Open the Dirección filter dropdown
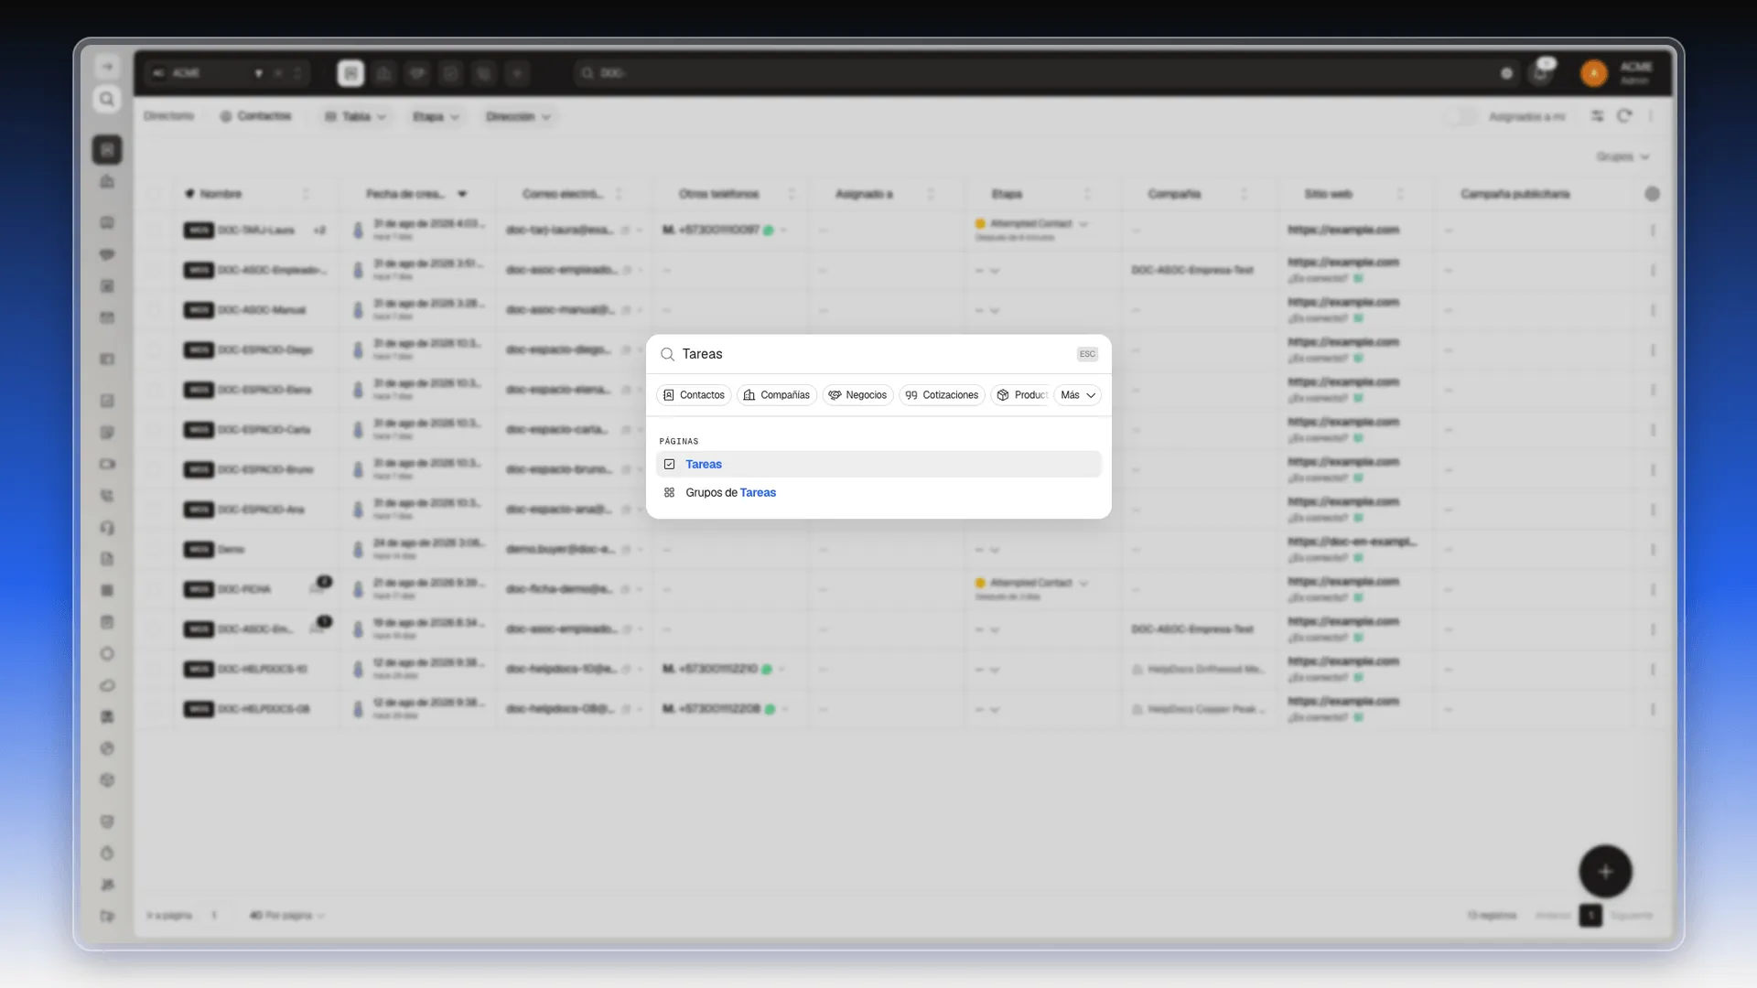 tap(518, 116)
